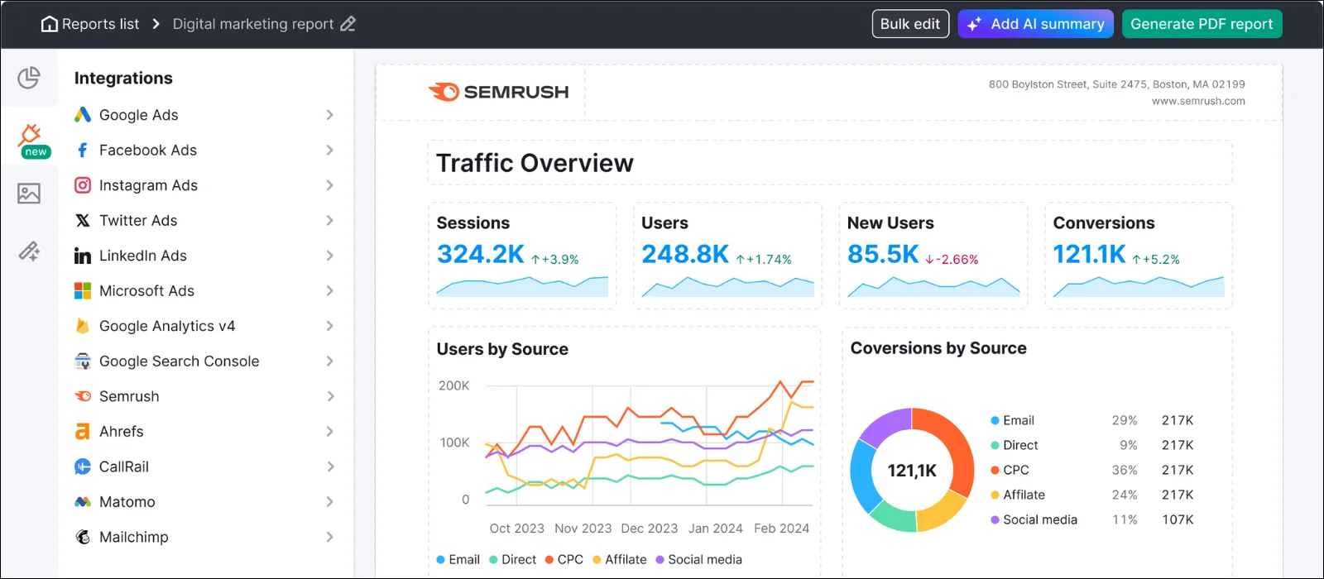The image size is (1324, 579).
Task: Click Add AI summary button
Action: coord(1035,24)
